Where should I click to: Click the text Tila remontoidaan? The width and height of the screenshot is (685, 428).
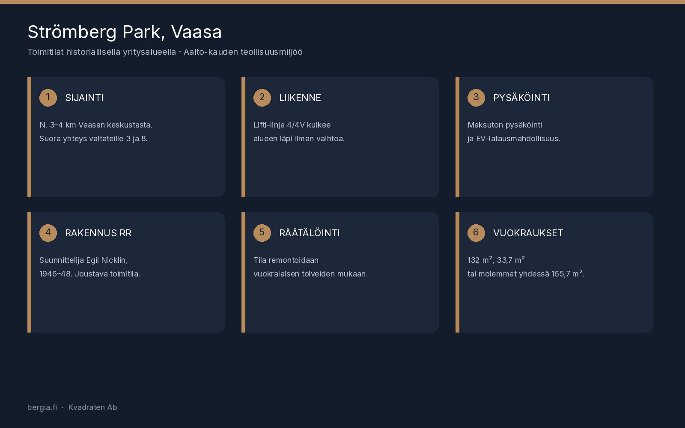pyautogui.click(x=286, y=260)
